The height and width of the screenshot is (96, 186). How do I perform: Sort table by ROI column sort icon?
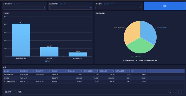[x=145, y=71]
